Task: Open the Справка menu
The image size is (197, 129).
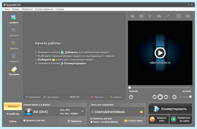Action: point(59,9)
